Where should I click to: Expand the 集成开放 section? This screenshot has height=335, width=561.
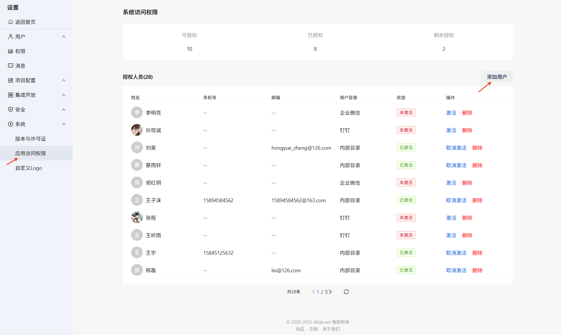tap(64, 95)
